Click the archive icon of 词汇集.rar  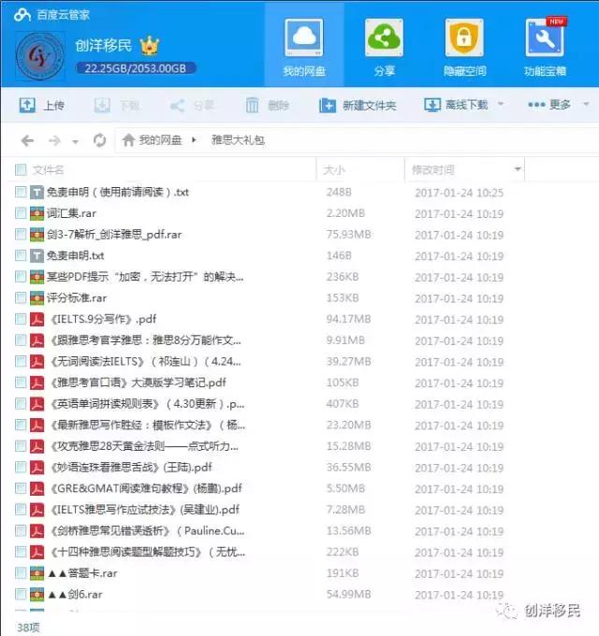(37, 213)
